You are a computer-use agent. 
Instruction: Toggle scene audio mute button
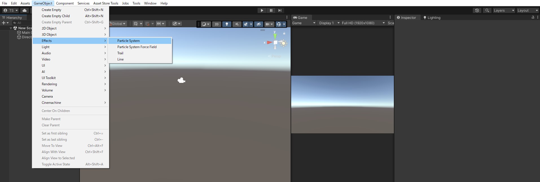pos(237,24)
